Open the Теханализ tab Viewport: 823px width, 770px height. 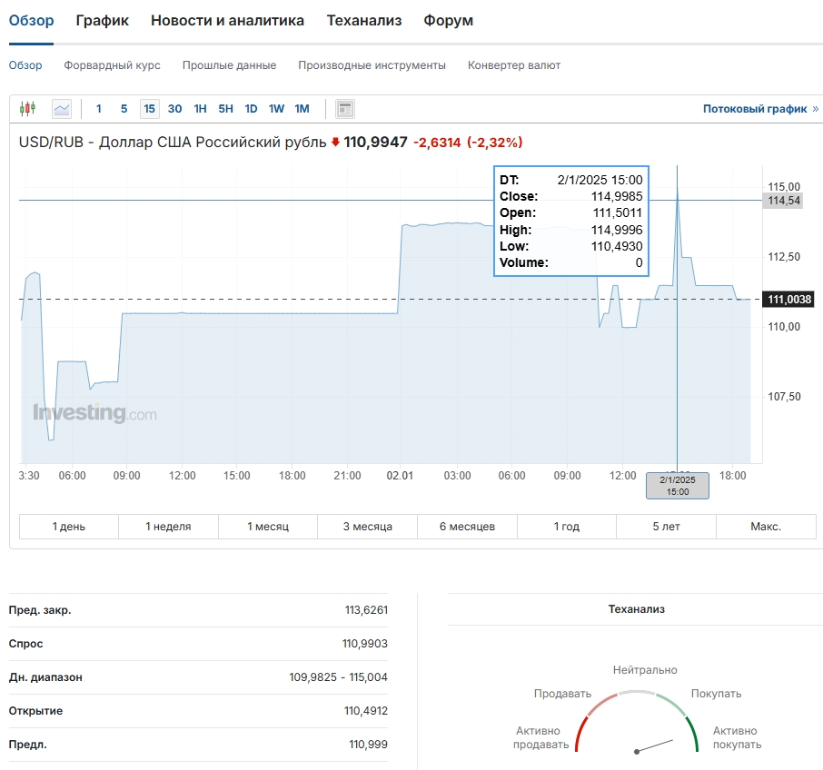tap(364, 21)
